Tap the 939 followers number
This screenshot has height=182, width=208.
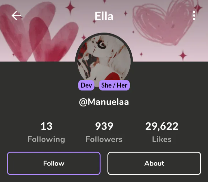coord(104,126)
